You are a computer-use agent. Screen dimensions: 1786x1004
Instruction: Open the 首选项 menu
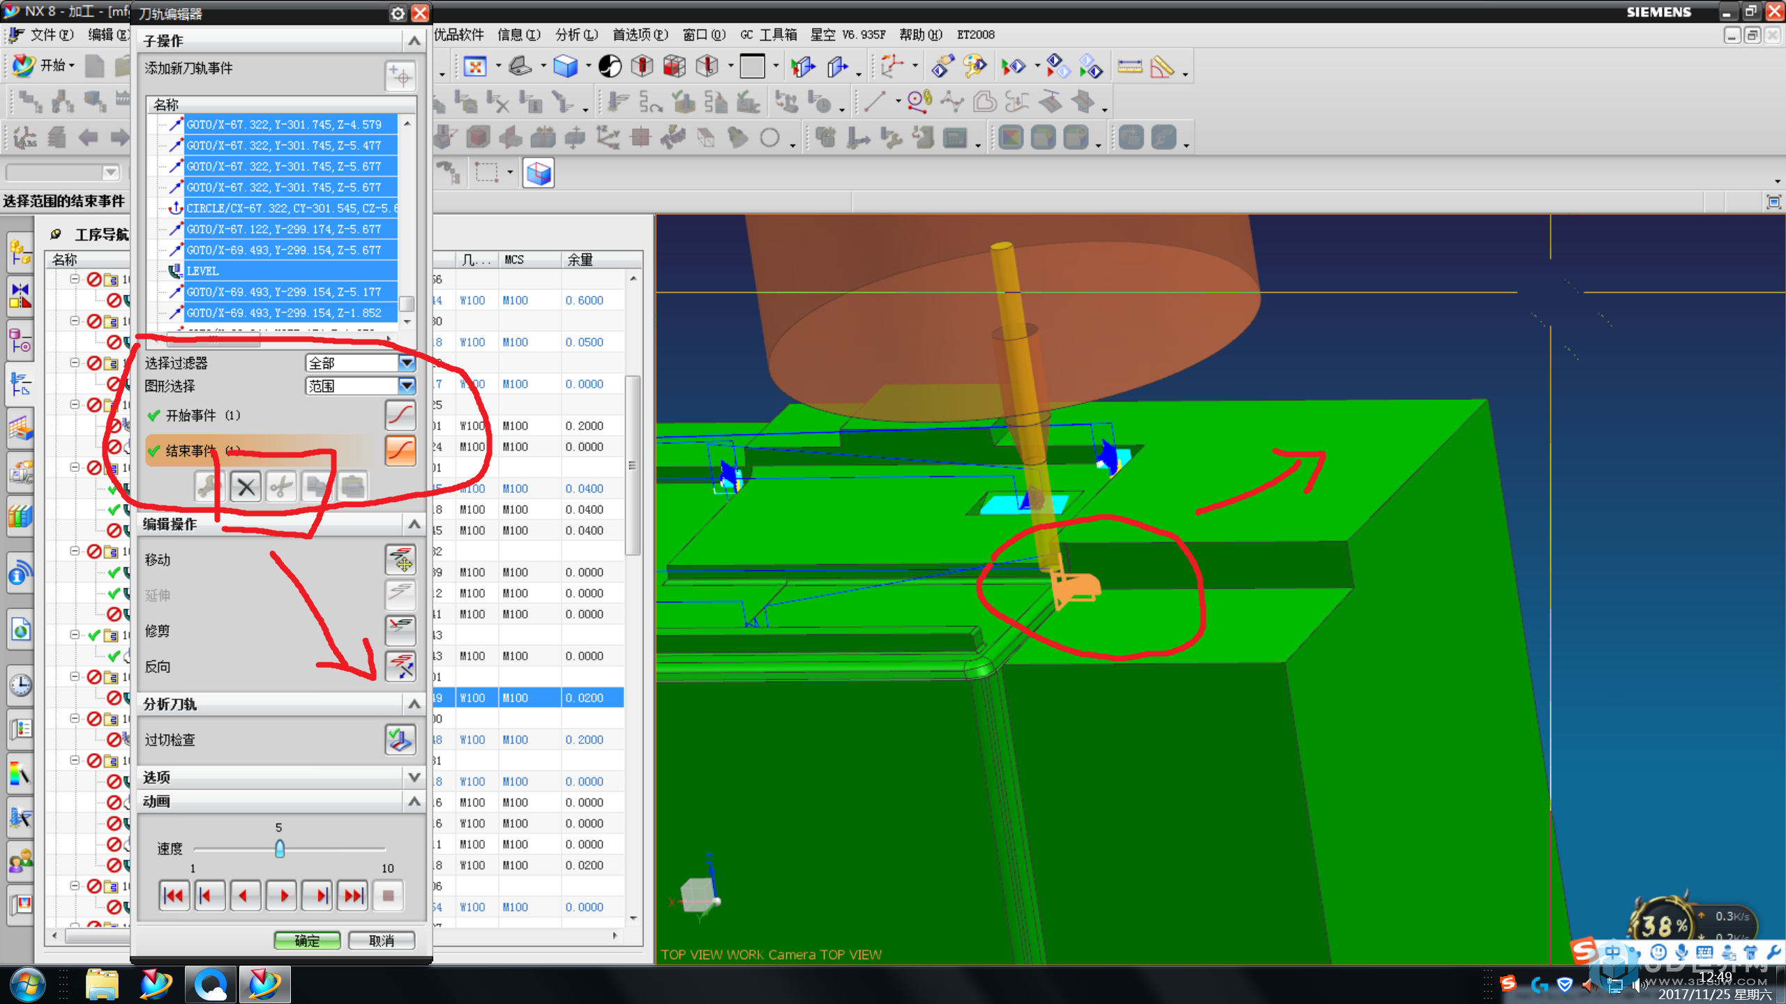coord(640,34)
